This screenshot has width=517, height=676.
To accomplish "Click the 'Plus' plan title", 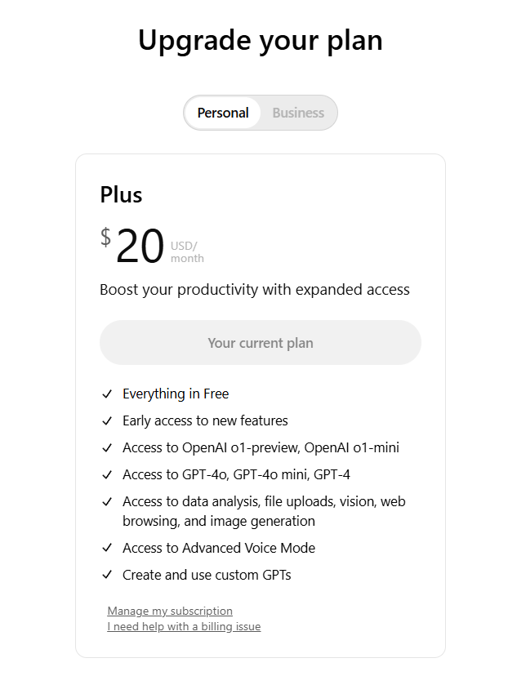I will [x=121, y=195].
